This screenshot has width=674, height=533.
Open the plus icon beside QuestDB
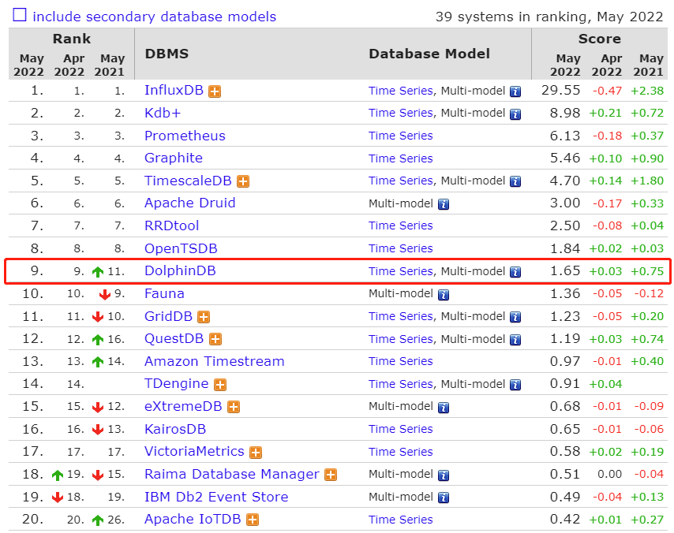pos(215,340)
